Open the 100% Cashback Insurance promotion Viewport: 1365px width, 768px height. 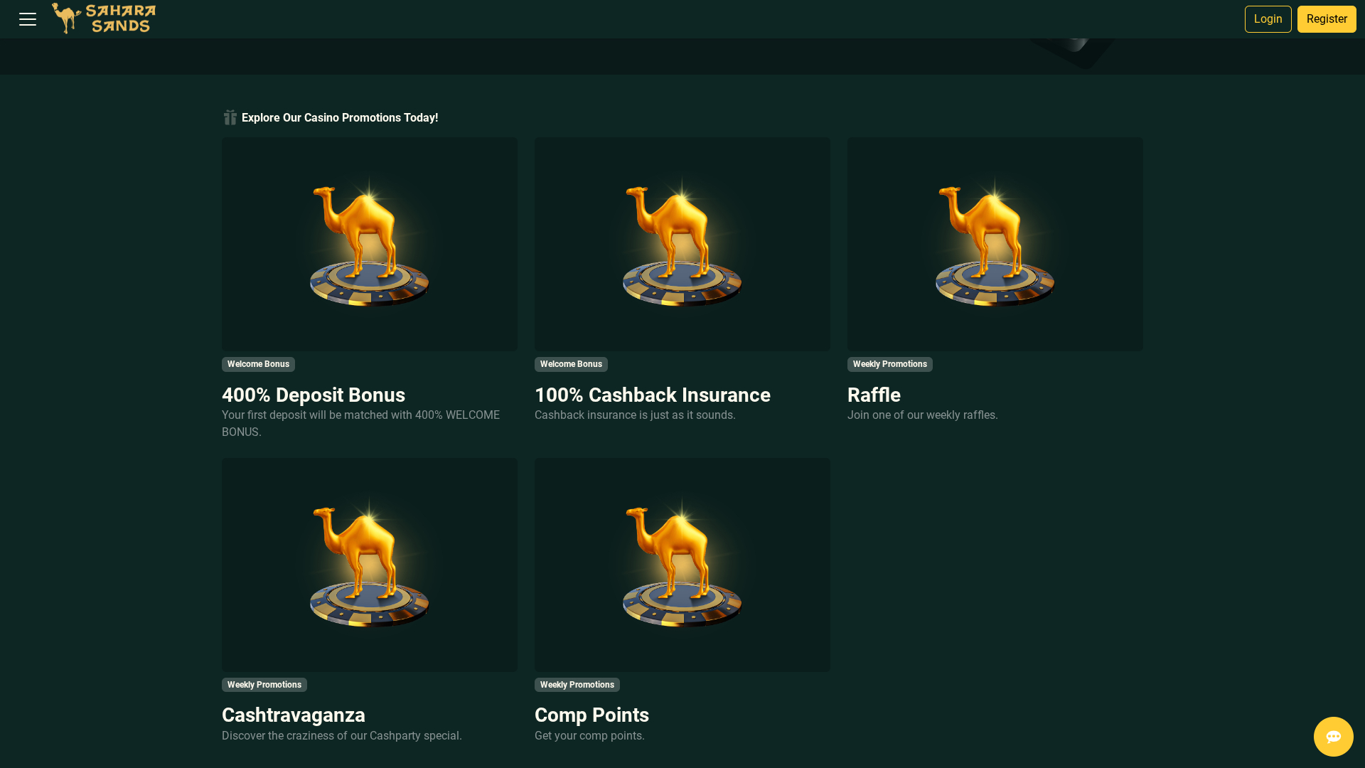click(x=652, y=395)
